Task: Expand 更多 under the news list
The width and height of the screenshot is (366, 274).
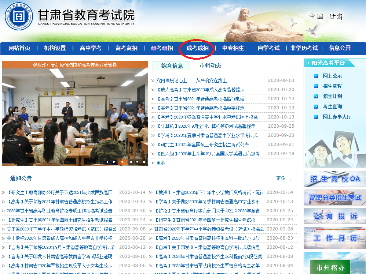Action: click(161, 163)
